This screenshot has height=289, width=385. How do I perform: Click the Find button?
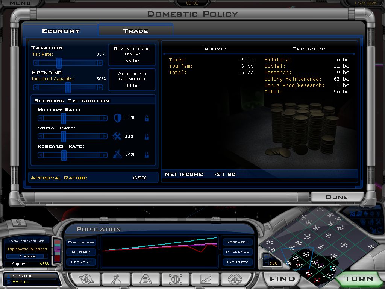(x=282, y=279)
